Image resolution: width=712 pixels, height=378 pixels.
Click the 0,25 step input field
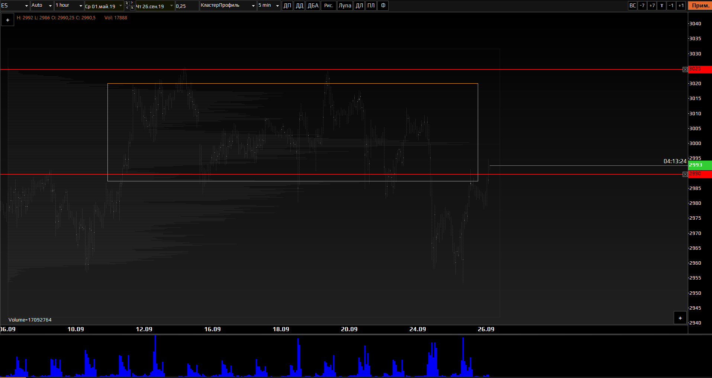click(187, 6)
